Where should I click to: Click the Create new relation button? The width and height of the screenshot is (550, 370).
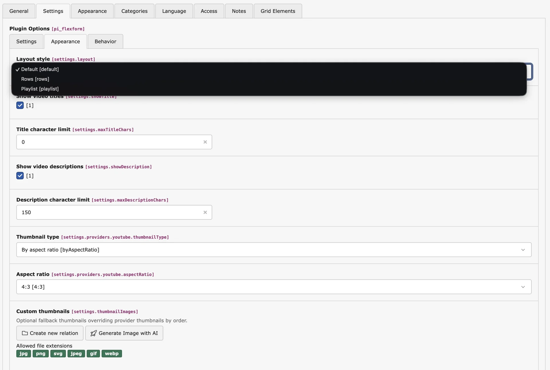pyautogui.click(x=50, y=333)
